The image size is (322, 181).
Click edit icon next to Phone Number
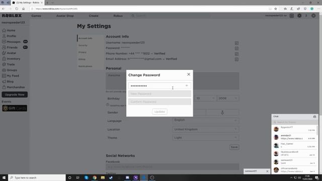[x=236, y=54]
